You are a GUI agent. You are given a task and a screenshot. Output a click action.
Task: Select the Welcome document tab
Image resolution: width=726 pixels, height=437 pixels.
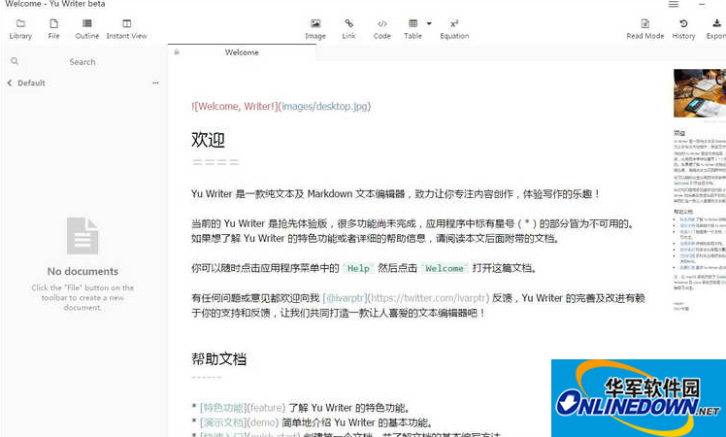click(242, 52)
